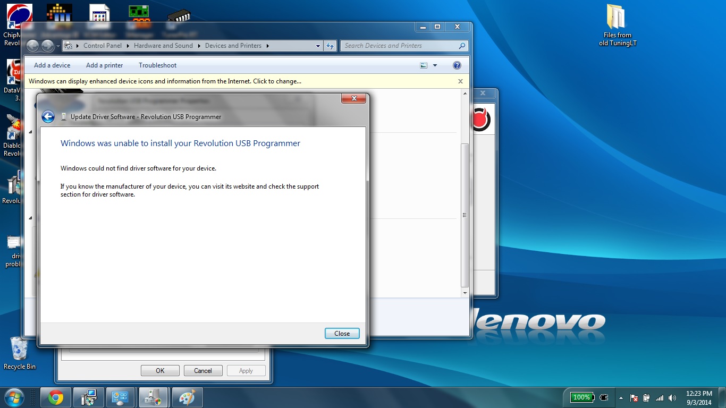
Task: Close the Devices and Printers window
Action: click(x=457, y=27)
